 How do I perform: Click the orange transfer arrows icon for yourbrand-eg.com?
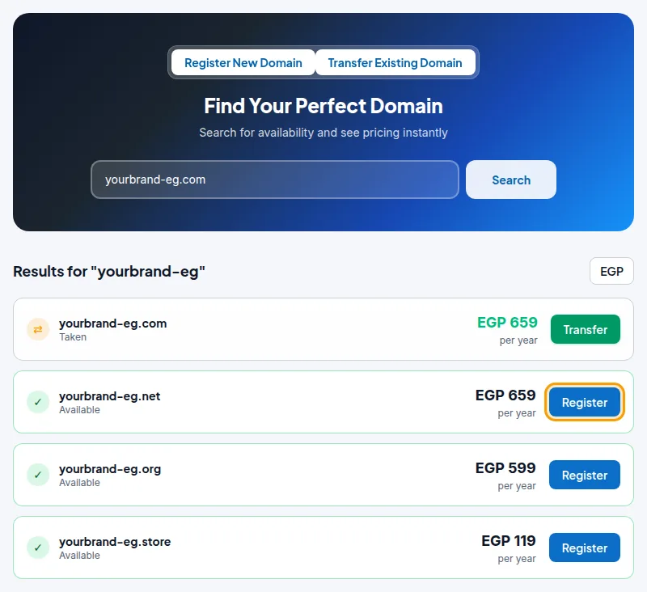click(38, 329)
